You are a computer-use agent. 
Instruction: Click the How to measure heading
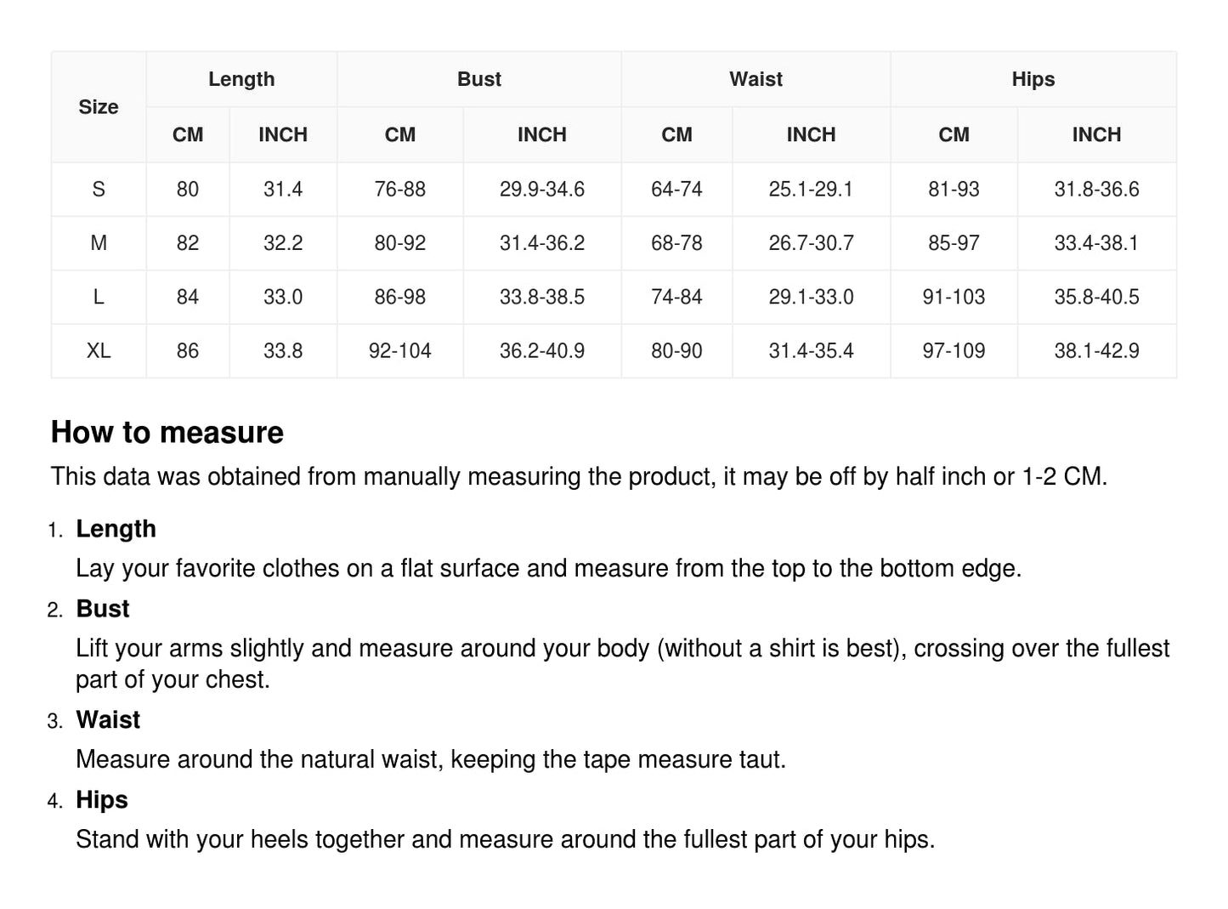click(167, 433)
